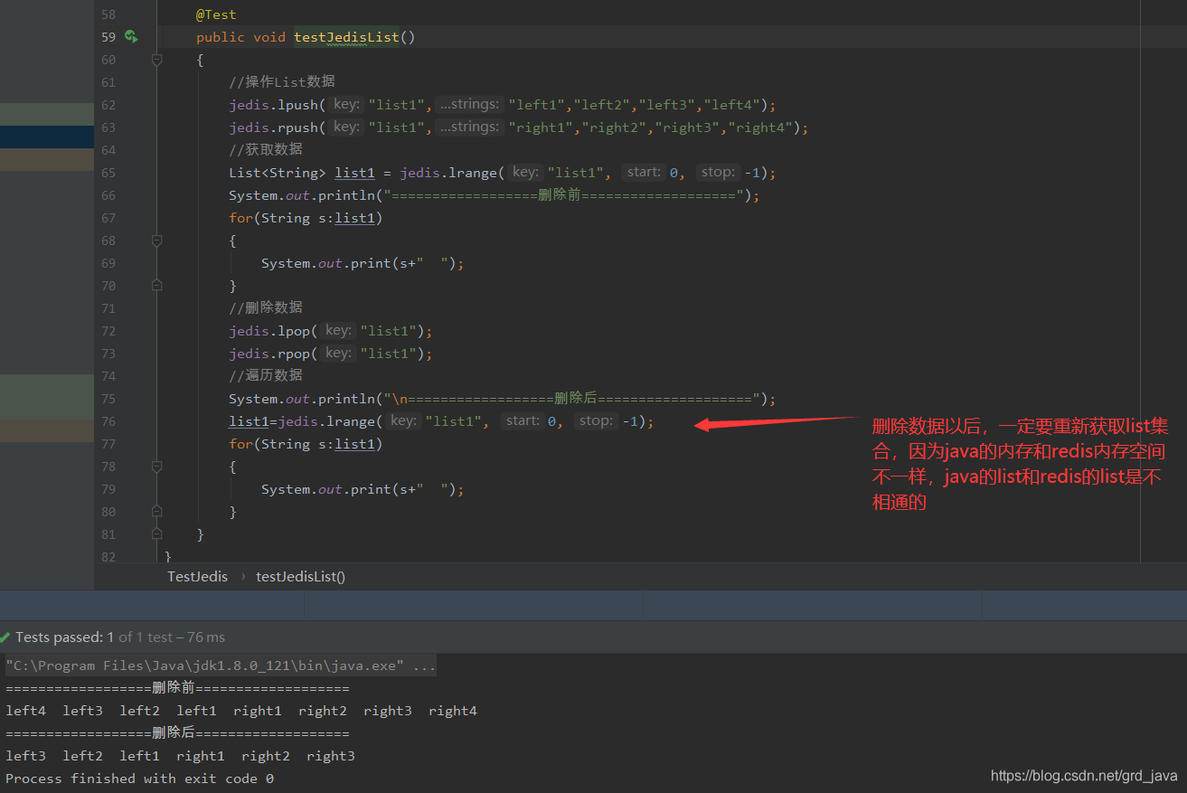Click the 删除后 separator line in console output
The image size is (1187, 793).
(x=177, y=733)
